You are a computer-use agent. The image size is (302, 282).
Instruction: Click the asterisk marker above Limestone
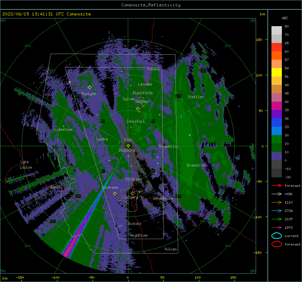coord(63,126)
